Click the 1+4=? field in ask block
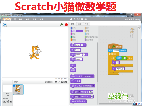The width and height of the screenshot is (142, 106). 116,50
